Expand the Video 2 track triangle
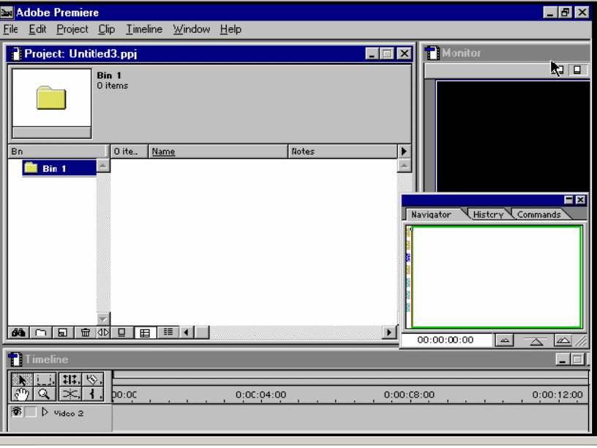 coord(45,412)
